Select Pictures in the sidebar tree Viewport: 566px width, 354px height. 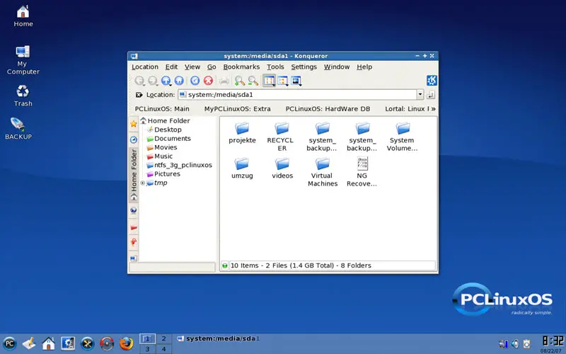pyautogui.click(x=163, y=173)
